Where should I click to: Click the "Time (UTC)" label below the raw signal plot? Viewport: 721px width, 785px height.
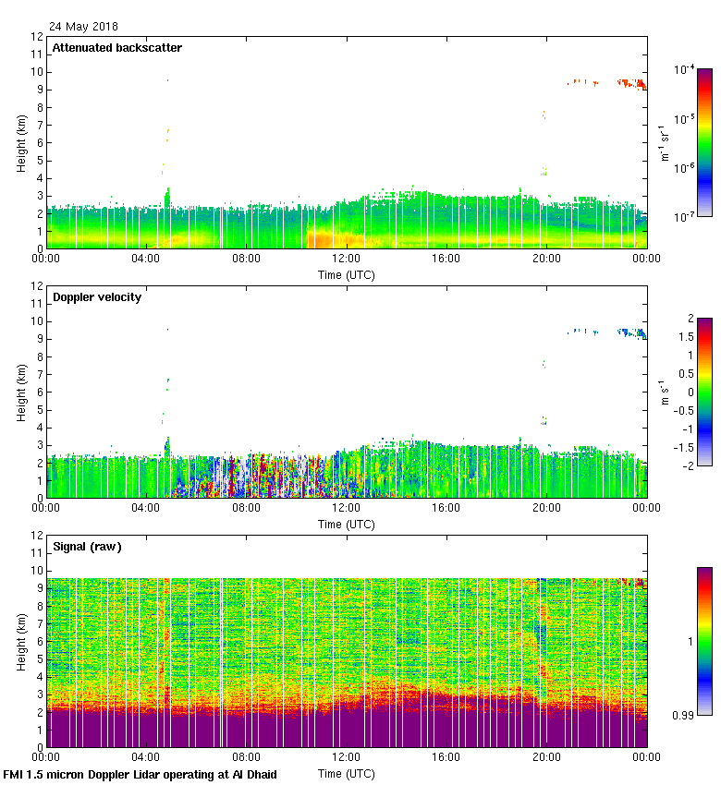point(347,773)
